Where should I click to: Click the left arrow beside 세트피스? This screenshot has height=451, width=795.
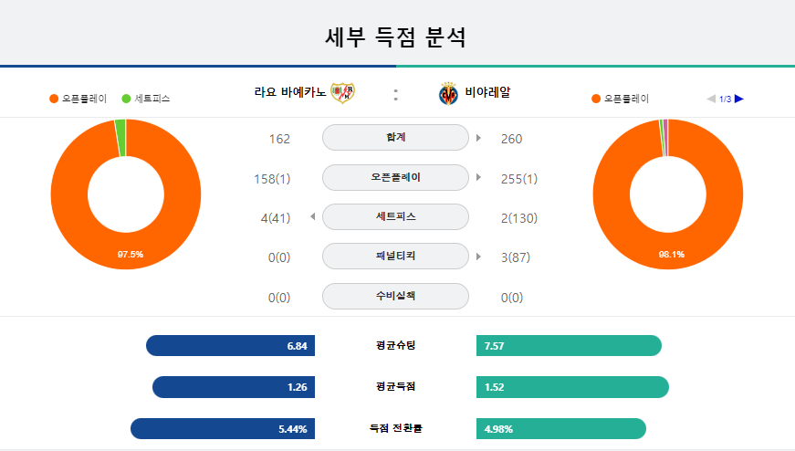point(313,216)
